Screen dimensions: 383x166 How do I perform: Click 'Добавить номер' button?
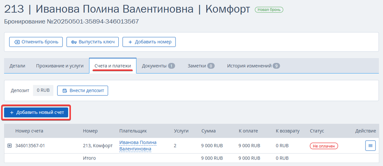pyautogui.click(x=149, y=42)
